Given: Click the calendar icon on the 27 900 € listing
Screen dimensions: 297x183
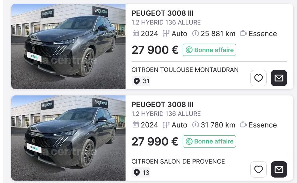Looking at the screenshot, I should point(135,33).
